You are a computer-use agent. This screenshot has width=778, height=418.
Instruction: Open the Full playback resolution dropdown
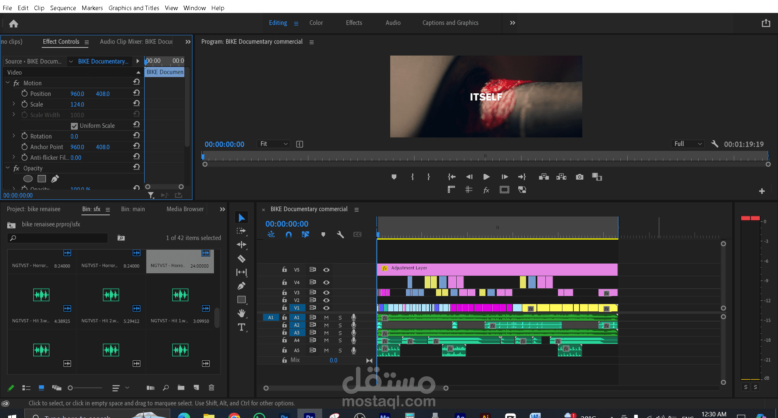[x=688, y=144]
